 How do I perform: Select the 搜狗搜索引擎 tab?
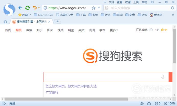[31, 22]
